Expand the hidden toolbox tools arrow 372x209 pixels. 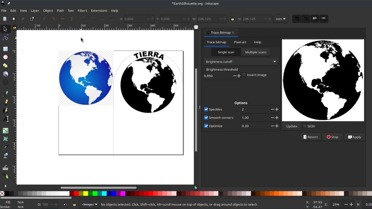(x=5, y=186)
